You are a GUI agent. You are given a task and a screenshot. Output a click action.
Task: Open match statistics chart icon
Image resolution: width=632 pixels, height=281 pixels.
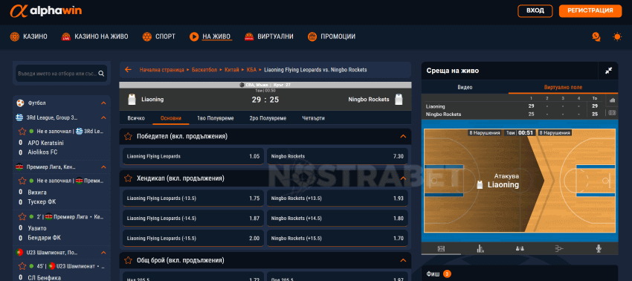pyautogui.click(x=480, y=249)
